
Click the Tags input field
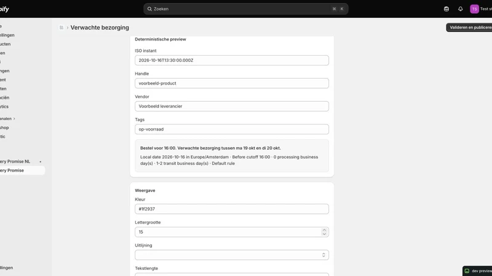232,129
